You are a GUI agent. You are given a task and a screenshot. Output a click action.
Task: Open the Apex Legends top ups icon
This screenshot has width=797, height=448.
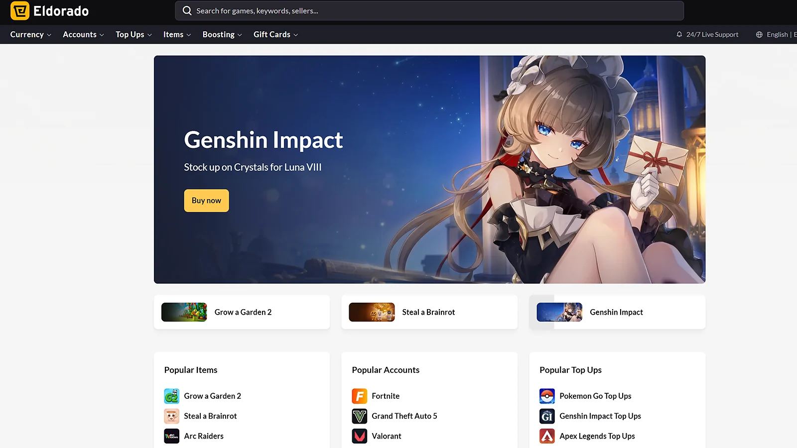547,436
